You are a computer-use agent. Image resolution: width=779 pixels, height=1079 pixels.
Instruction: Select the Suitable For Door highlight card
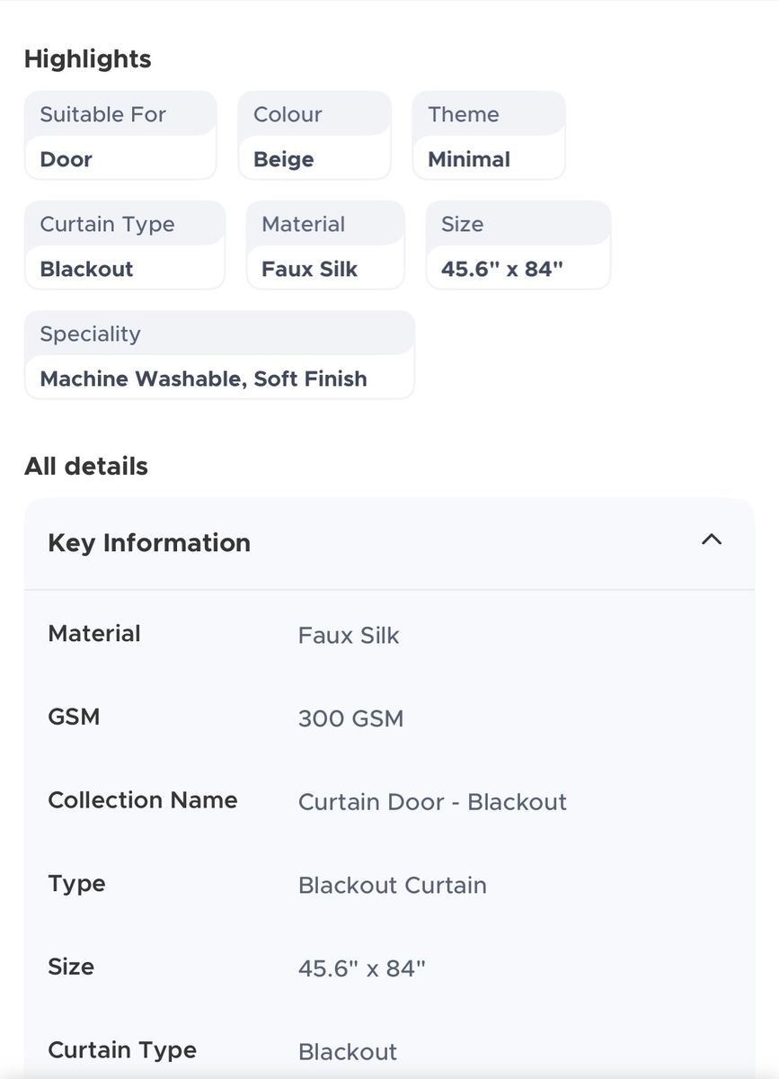pos(120,136)
